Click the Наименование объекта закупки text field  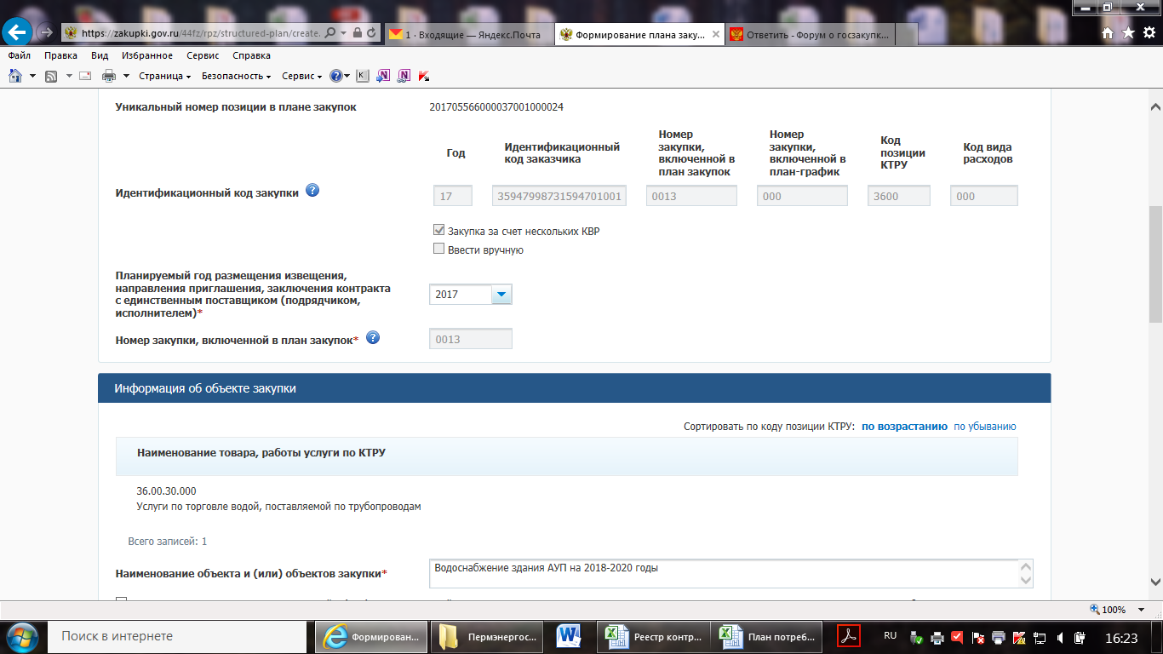click(x=724, y=573)
